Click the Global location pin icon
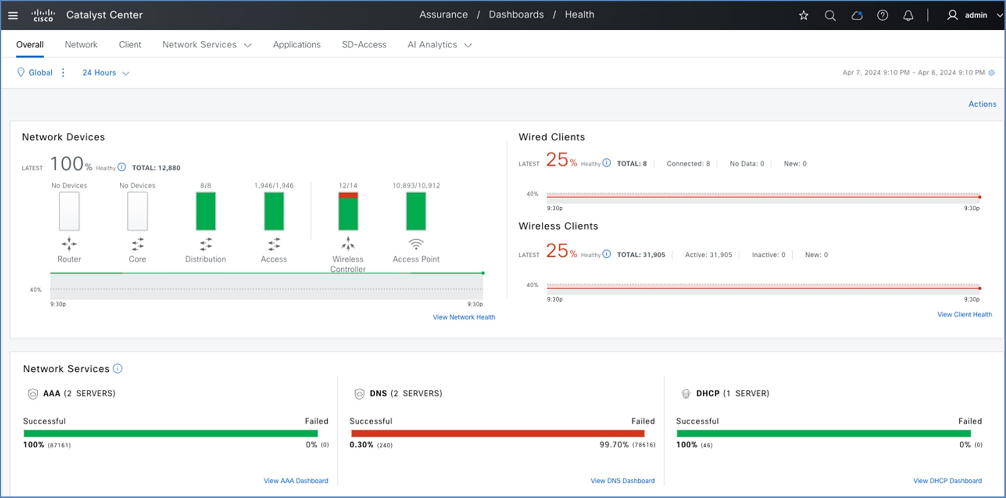Image resolution: width=1006 pixels, height=498 pixels. click(21, 72)
